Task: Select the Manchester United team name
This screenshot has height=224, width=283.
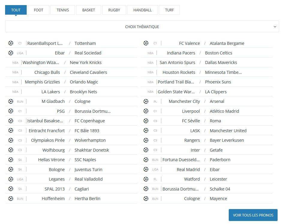Action: tap(228, 131)
